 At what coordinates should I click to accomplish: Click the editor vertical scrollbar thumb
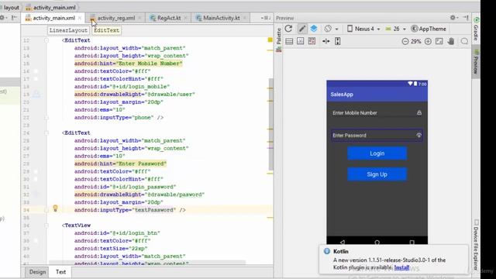[x=270, y=125]
